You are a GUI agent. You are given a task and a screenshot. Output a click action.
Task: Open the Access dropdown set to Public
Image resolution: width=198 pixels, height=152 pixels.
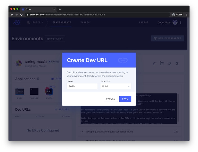click(116, 86)
